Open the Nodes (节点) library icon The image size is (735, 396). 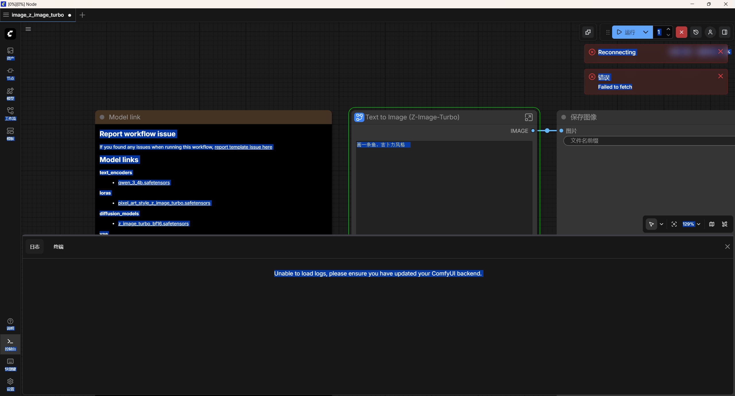10,74
